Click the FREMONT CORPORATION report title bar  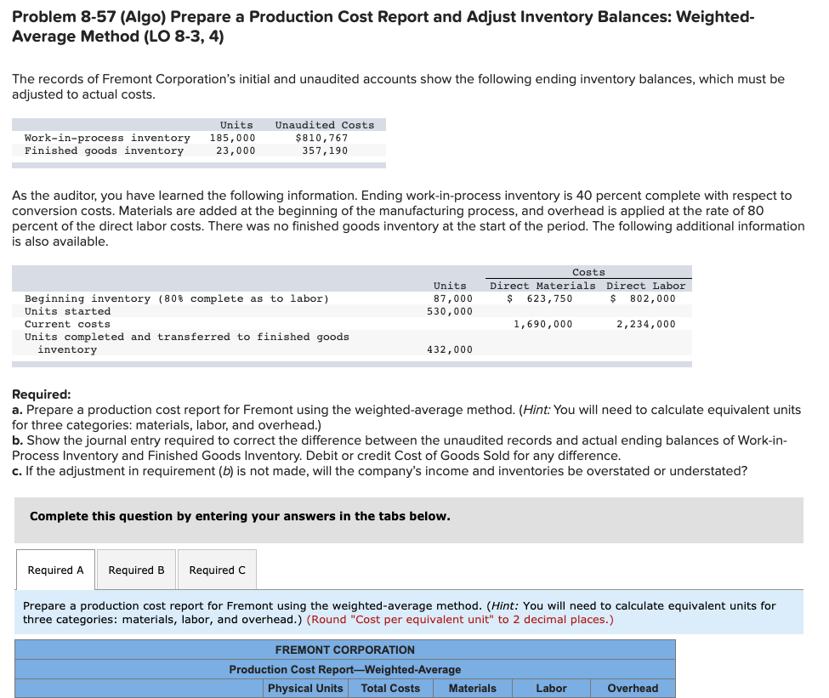pos(344,650)
